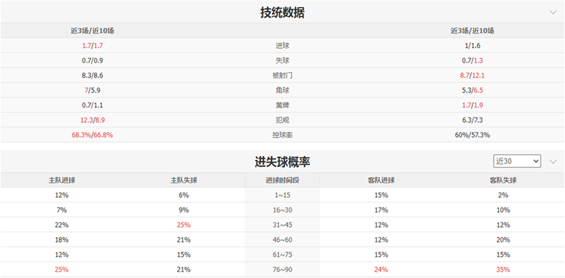Collapse the 技统数据 section chevron
The width and height of the screenshot is (565, 278).
tap(553, 12)
